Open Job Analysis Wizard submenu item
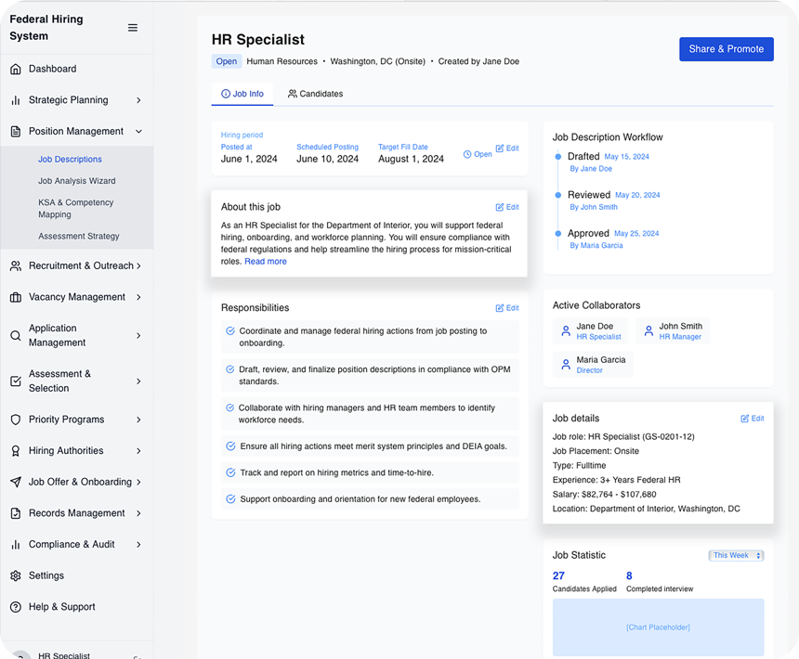 77,181
